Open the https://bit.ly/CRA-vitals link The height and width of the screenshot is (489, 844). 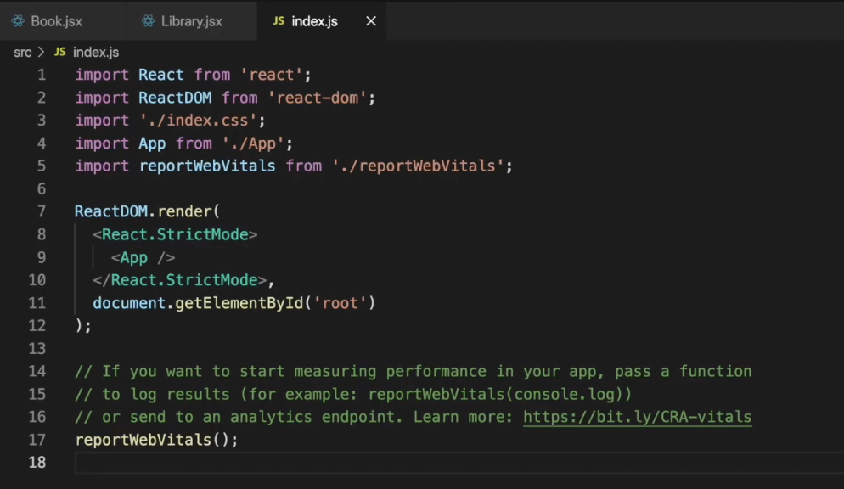coord(638,417)
